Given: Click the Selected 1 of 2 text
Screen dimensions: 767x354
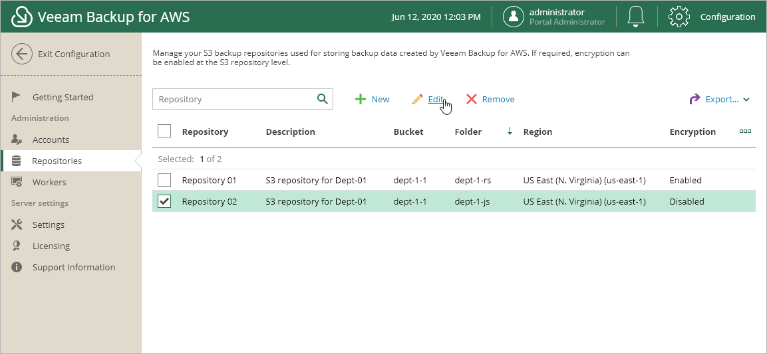Looking at the screenshot, I should coord(190,159).
